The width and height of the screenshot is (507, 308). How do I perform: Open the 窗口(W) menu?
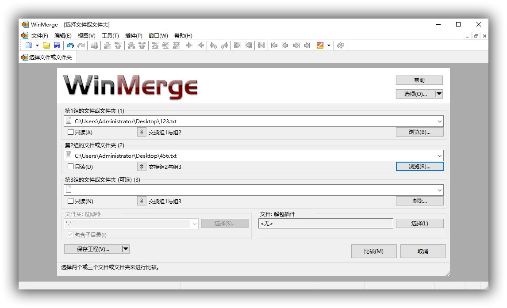(x=158, y=35)
